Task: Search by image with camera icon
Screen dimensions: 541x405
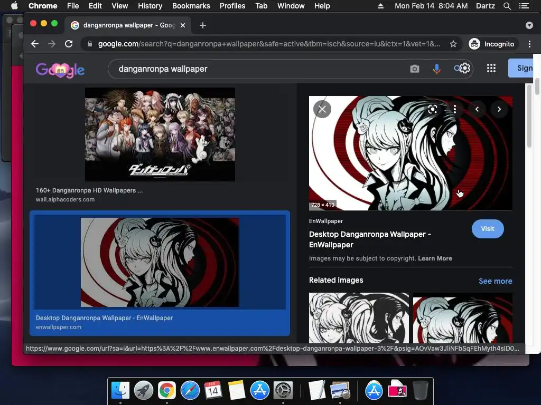Action: (415, 69)
